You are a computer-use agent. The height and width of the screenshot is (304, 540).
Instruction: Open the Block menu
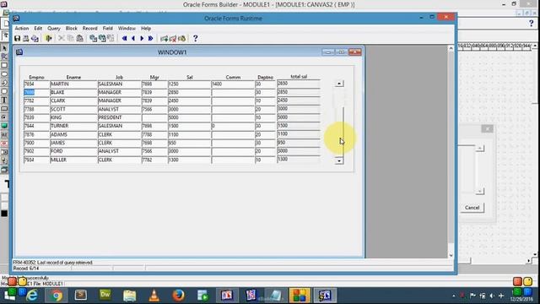pyautogui.click(x=71, y=28)
